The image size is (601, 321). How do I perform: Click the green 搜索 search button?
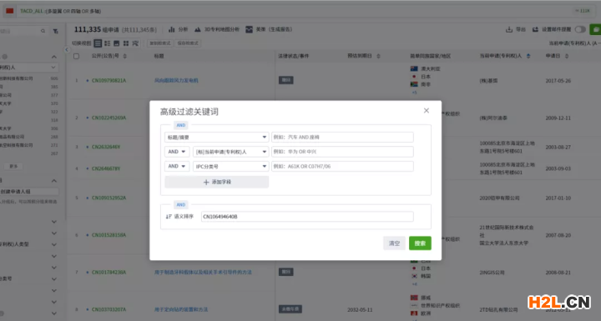pyautogui.click(x=420, y=243)
